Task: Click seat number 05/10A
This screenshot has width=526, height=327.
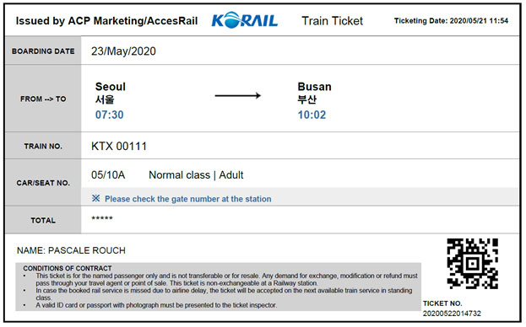Action: click(x=108, y=175)
